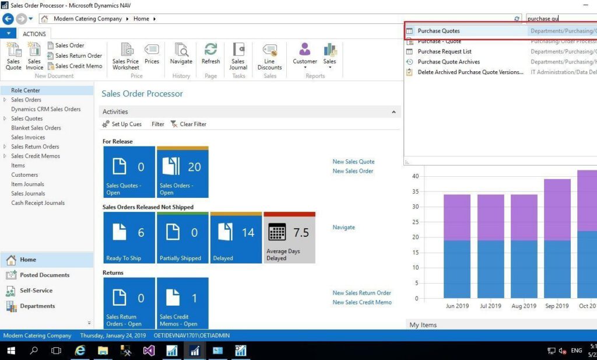Refresh the address bar with refresh icon
The height and width of the screenshot is (360, 597).
coord(517,19)
